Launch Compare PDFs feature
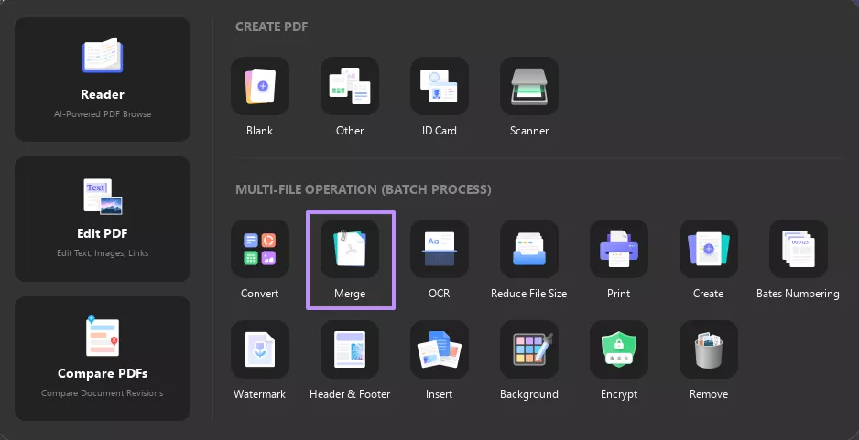 (103, 359)
